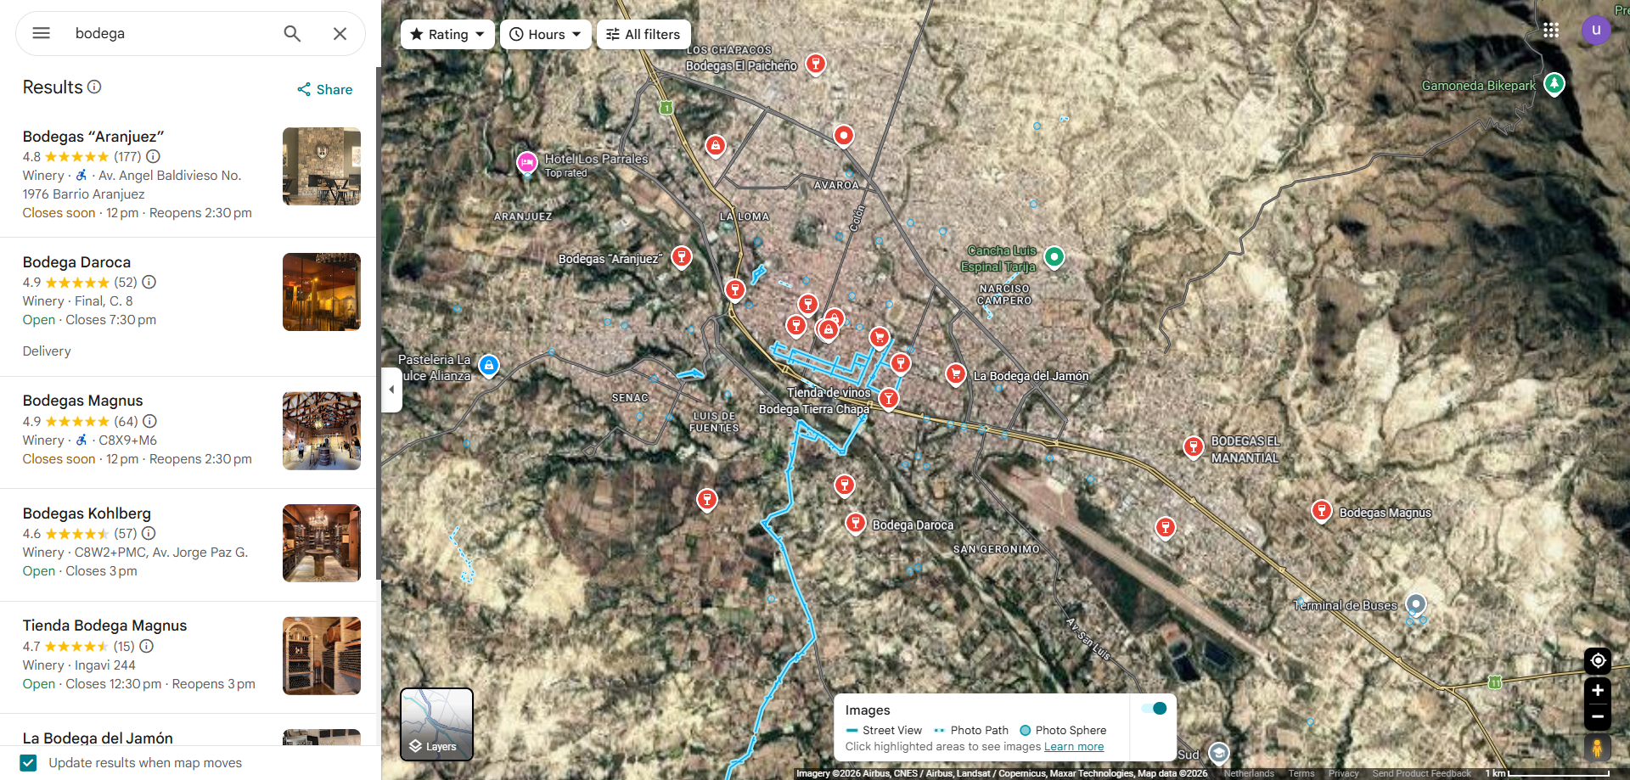Clear the bodega search with X
Viewport: 1630px width, 780px height.
(x=340, y=33)
